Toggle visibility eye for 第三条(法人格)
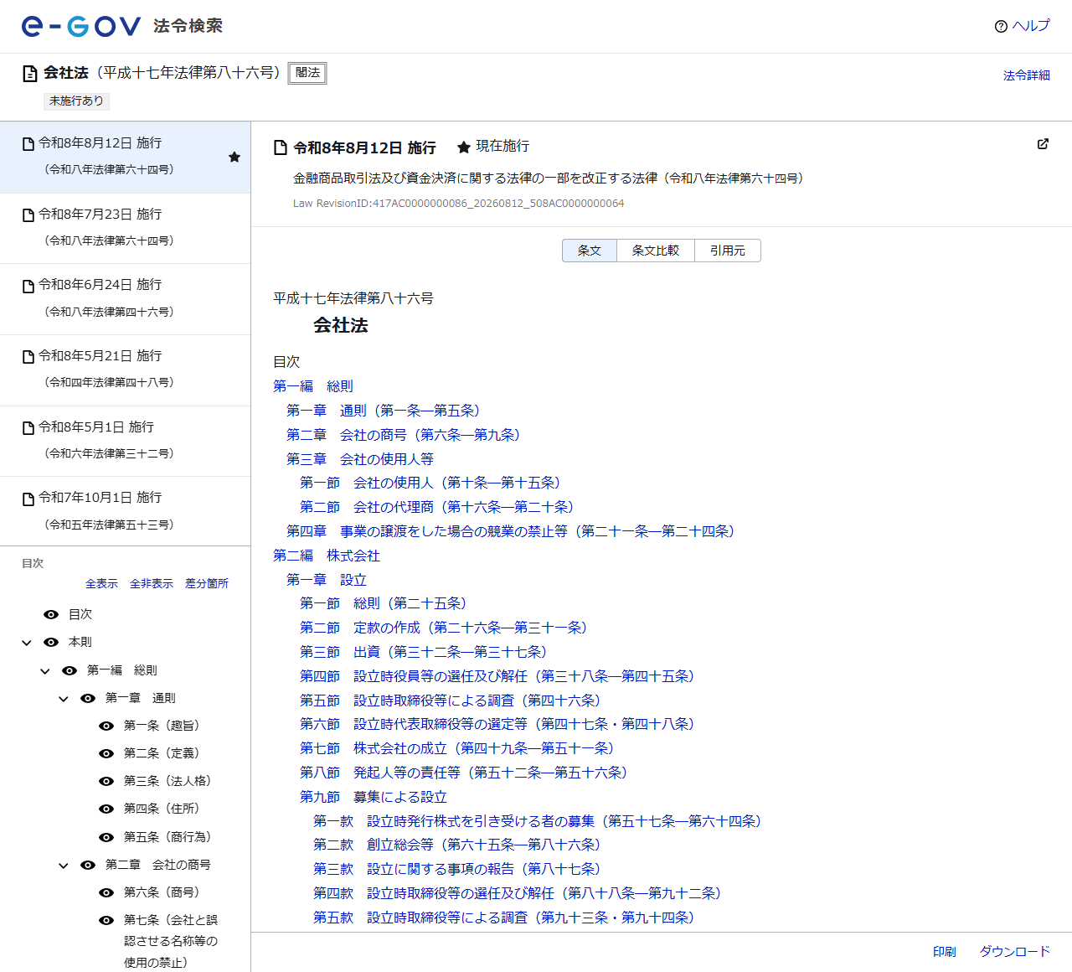This screenshot has height=972, width=1072. [106, 781]
